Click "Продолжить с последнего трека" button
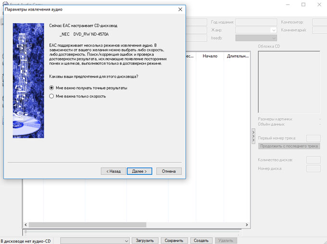The image size is (327, 244). [289, 146]
